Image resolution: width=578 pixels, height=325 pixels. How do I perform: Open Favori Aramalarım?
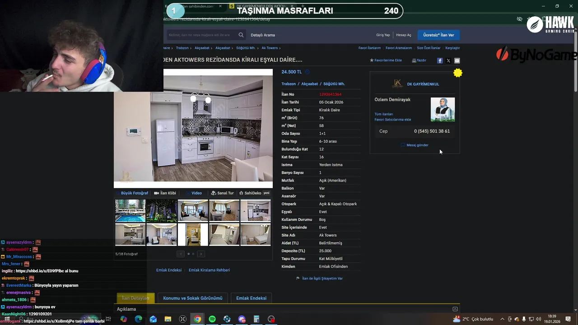pos(399,48)
